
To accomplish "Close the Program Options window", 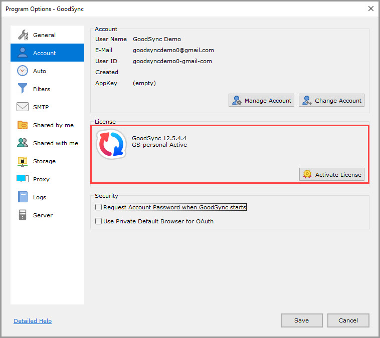I will [370, 9].
